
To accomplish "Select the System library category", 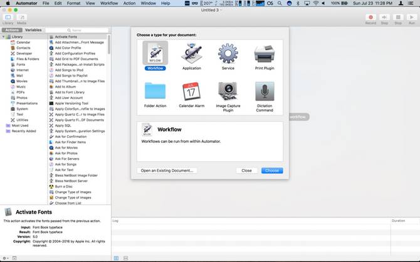I will click(x=22, y=109).
